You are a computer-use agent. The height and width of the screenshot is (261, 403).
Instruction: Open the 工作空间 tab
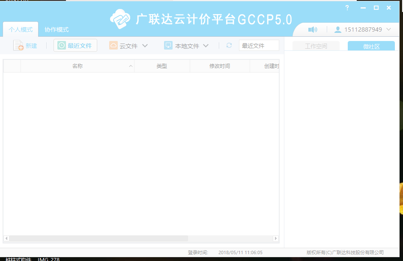point(316,46)
